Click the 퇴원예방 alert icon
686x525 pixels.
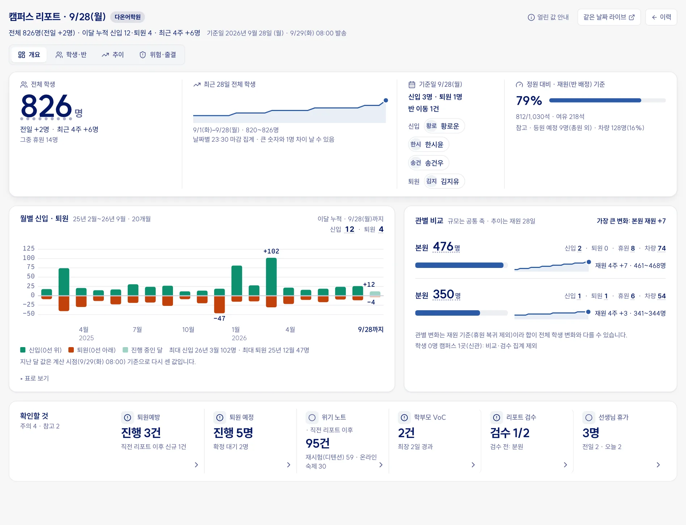tap(127, 418)
